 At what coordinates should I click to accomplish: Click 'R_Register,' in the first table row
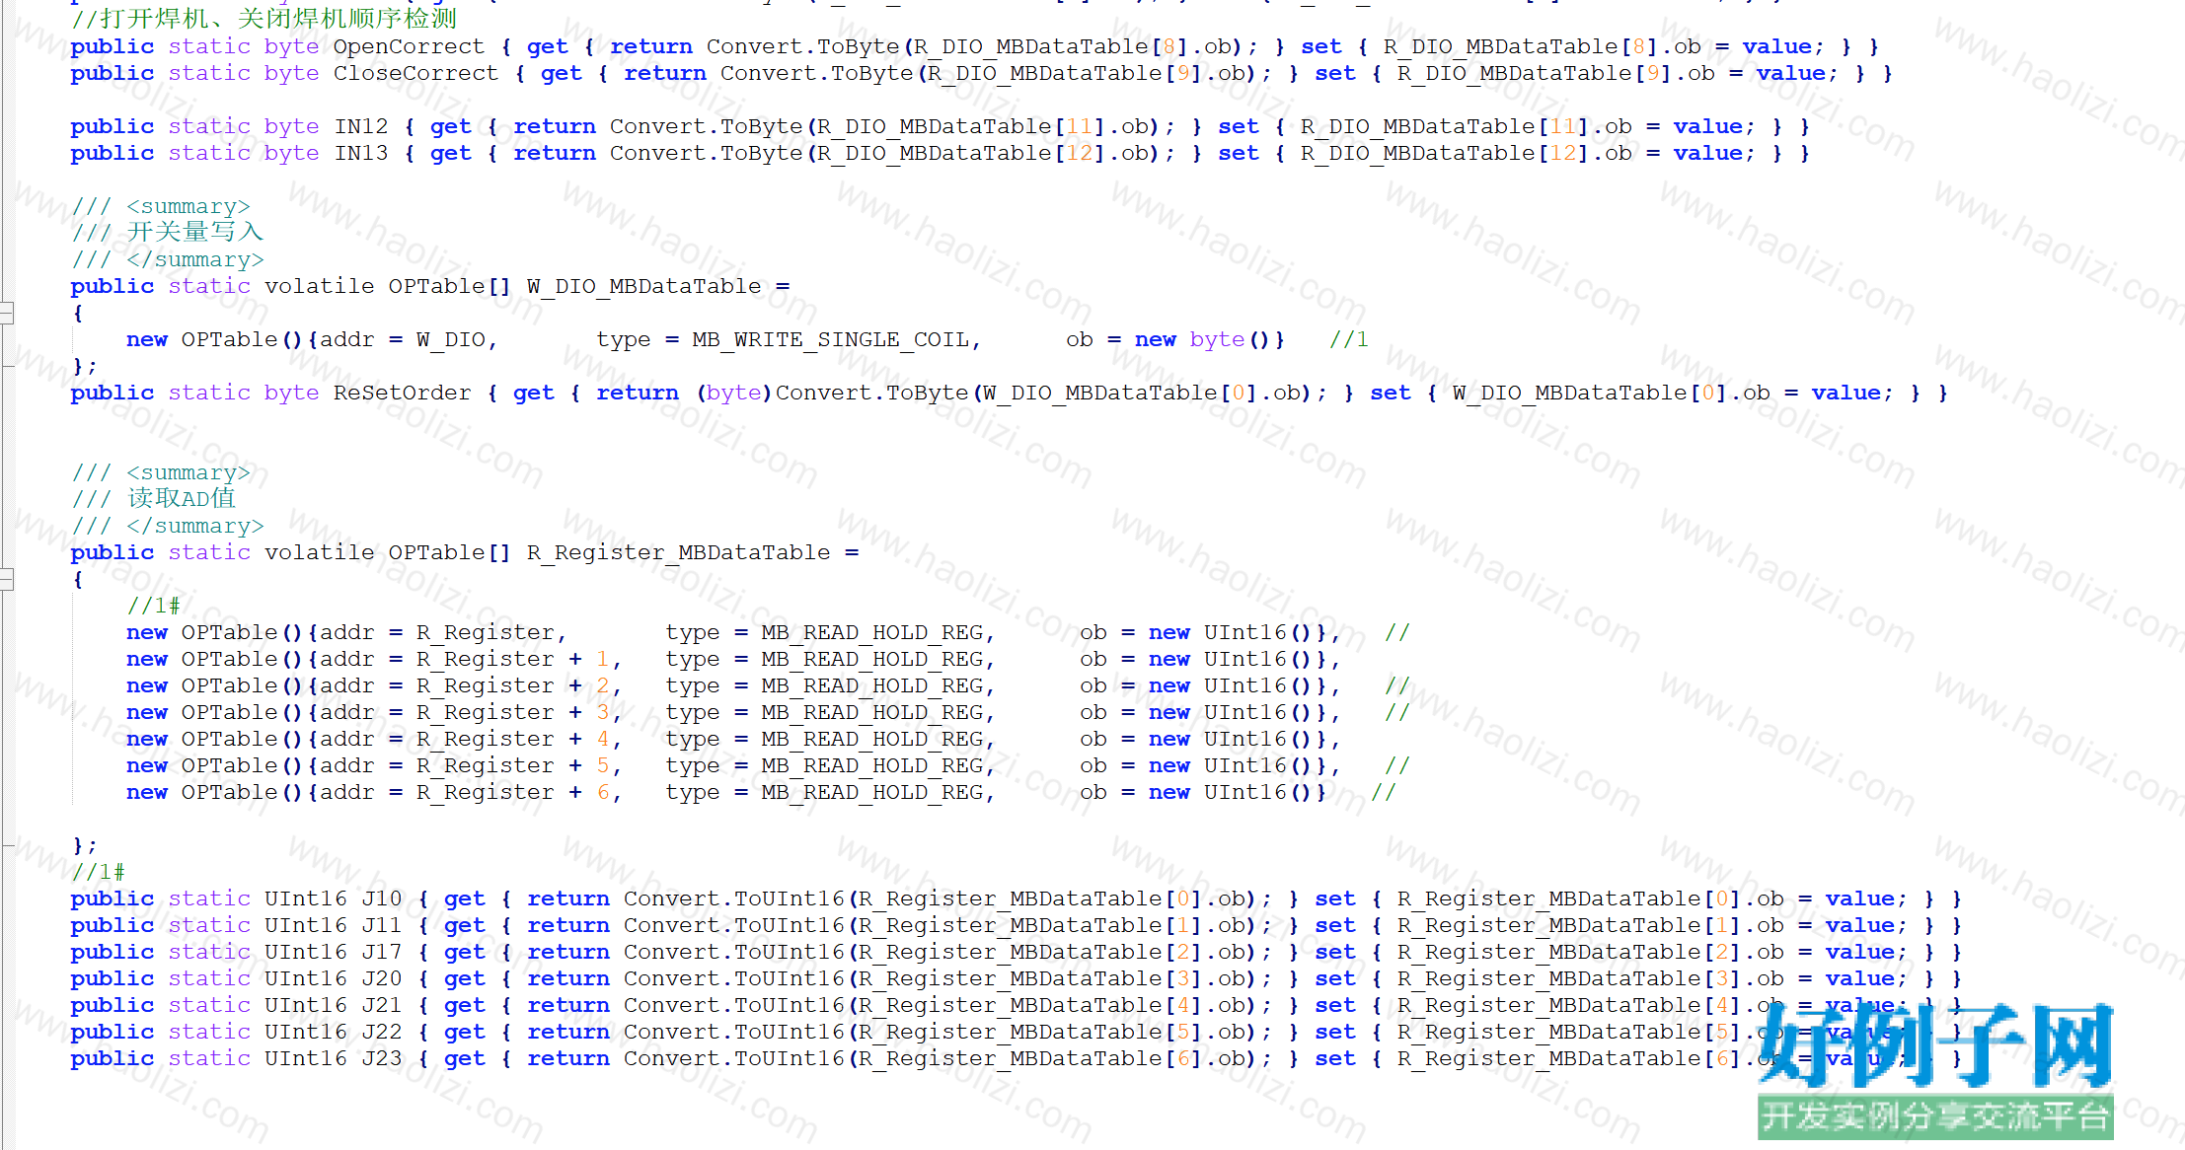(491, 632)
